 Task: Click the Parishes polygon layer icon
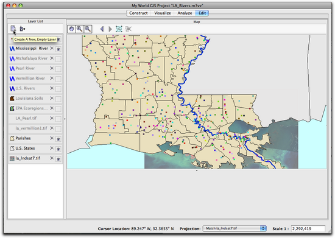point(12,138)
